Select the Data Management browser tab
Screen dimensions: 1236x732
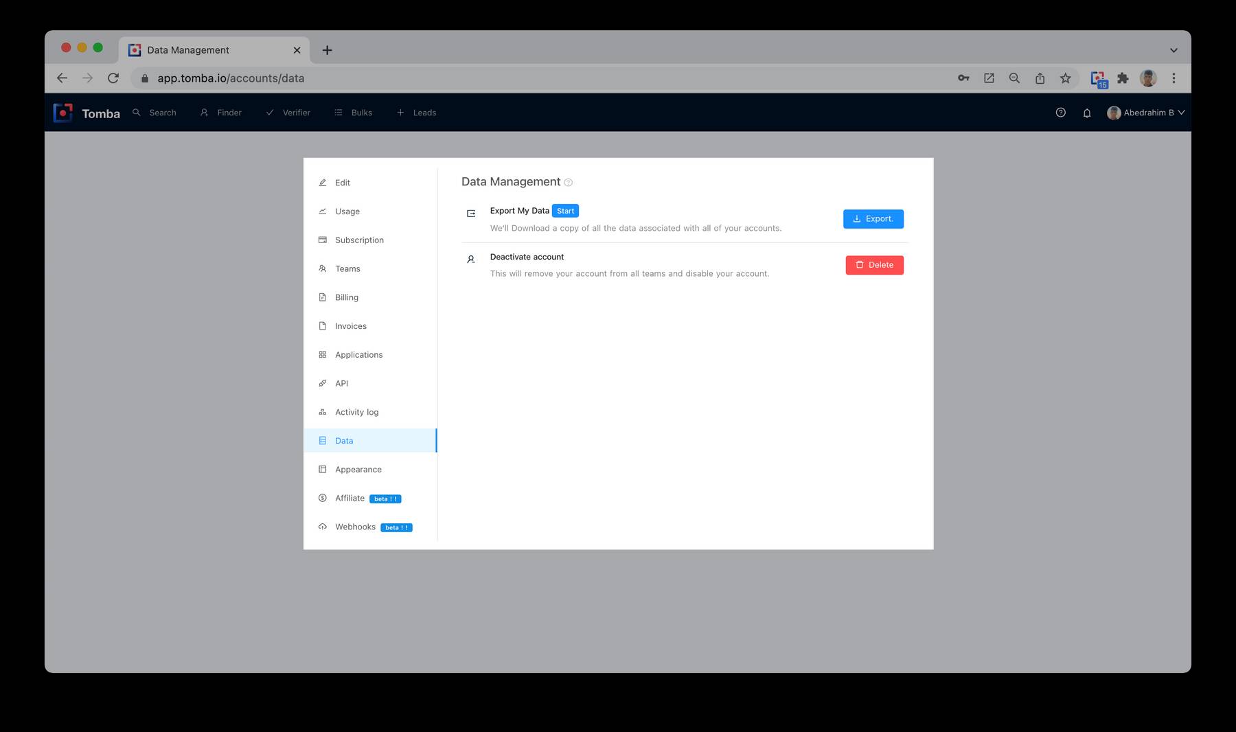[x=214, y=50]
